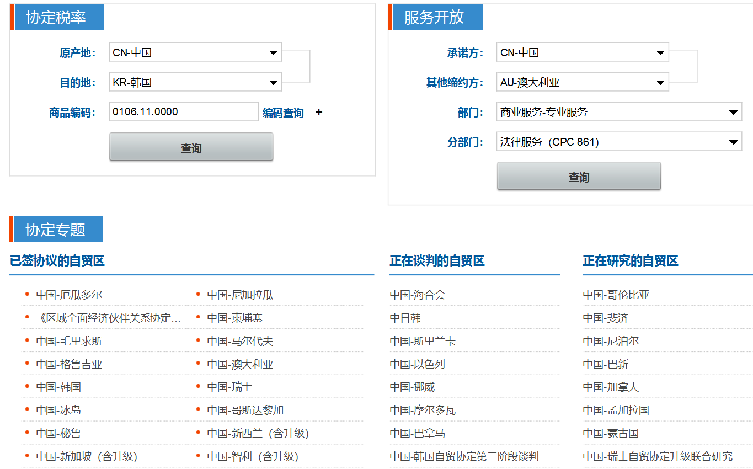The width and height of the screenshot is (753, 469).
Task: Open 中国-新西兰（含升级） link
Action: [x=258, y=434]
